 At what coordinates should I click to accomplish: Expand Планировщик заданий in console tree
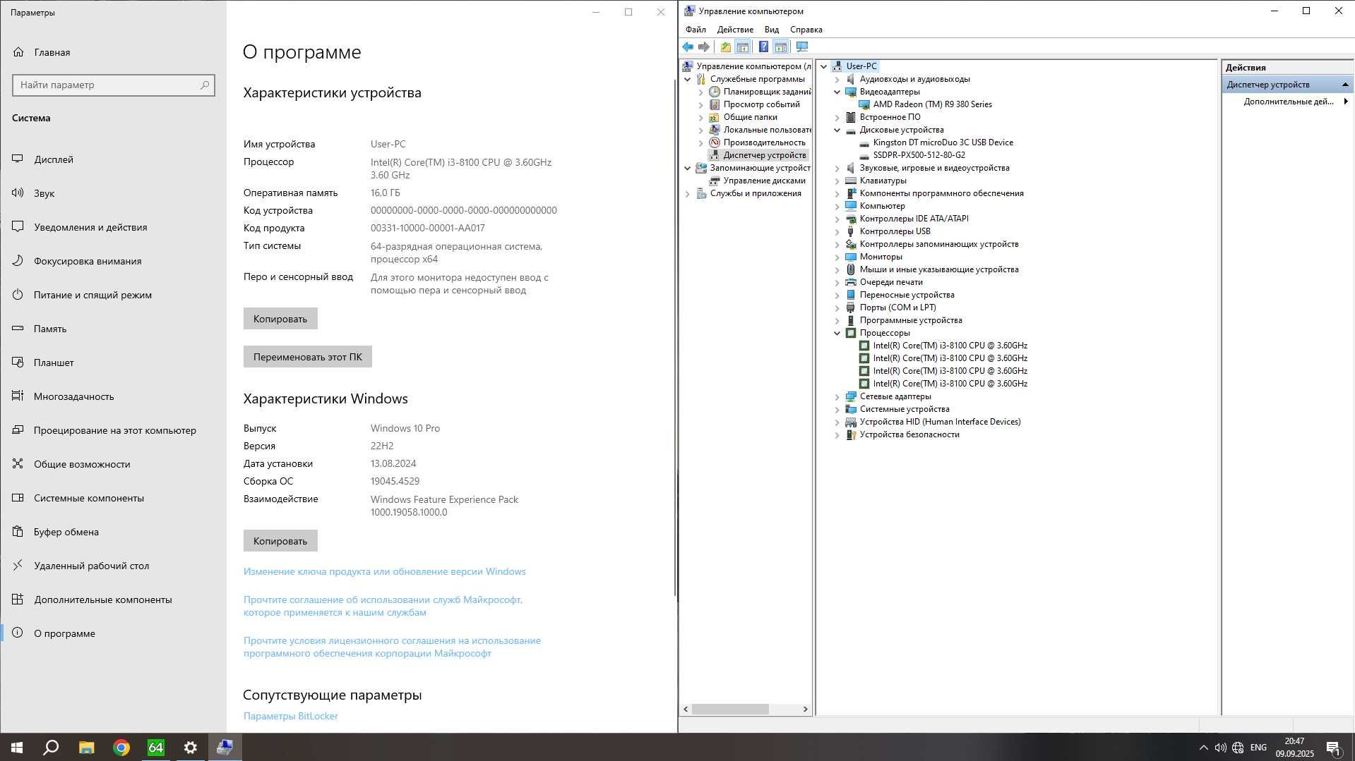click(x=701, y=92)
